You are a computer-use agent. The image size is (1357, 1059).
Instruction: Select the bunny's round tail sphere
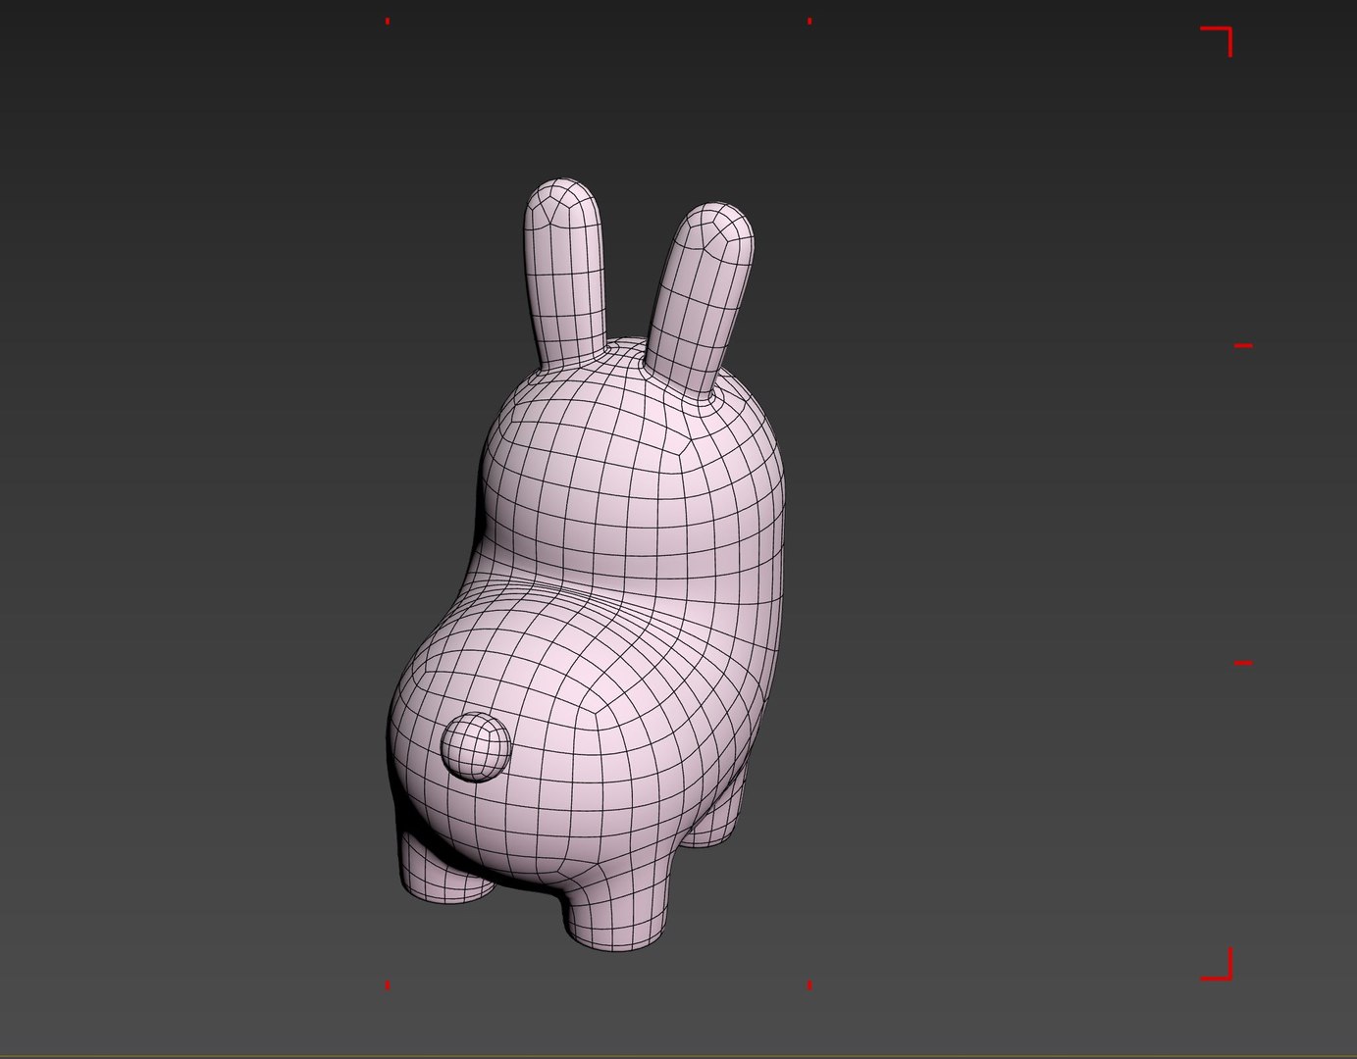coord(476,746)
